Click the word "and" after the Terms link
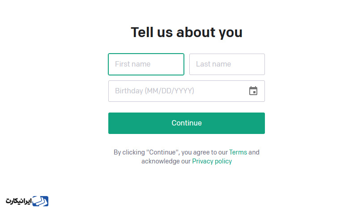This screenshot has width=358, height=213. (254, 152)
